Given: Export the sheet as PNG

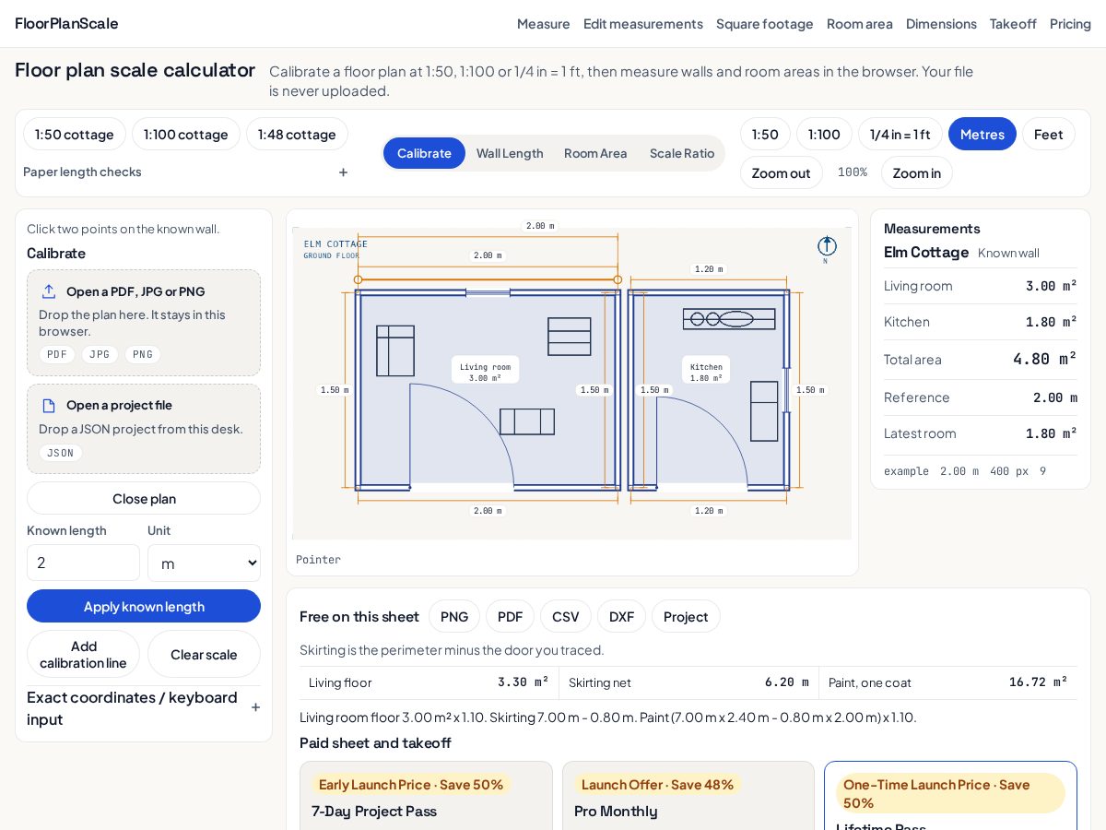Looking at the screenshot, I should coord(454,616).
